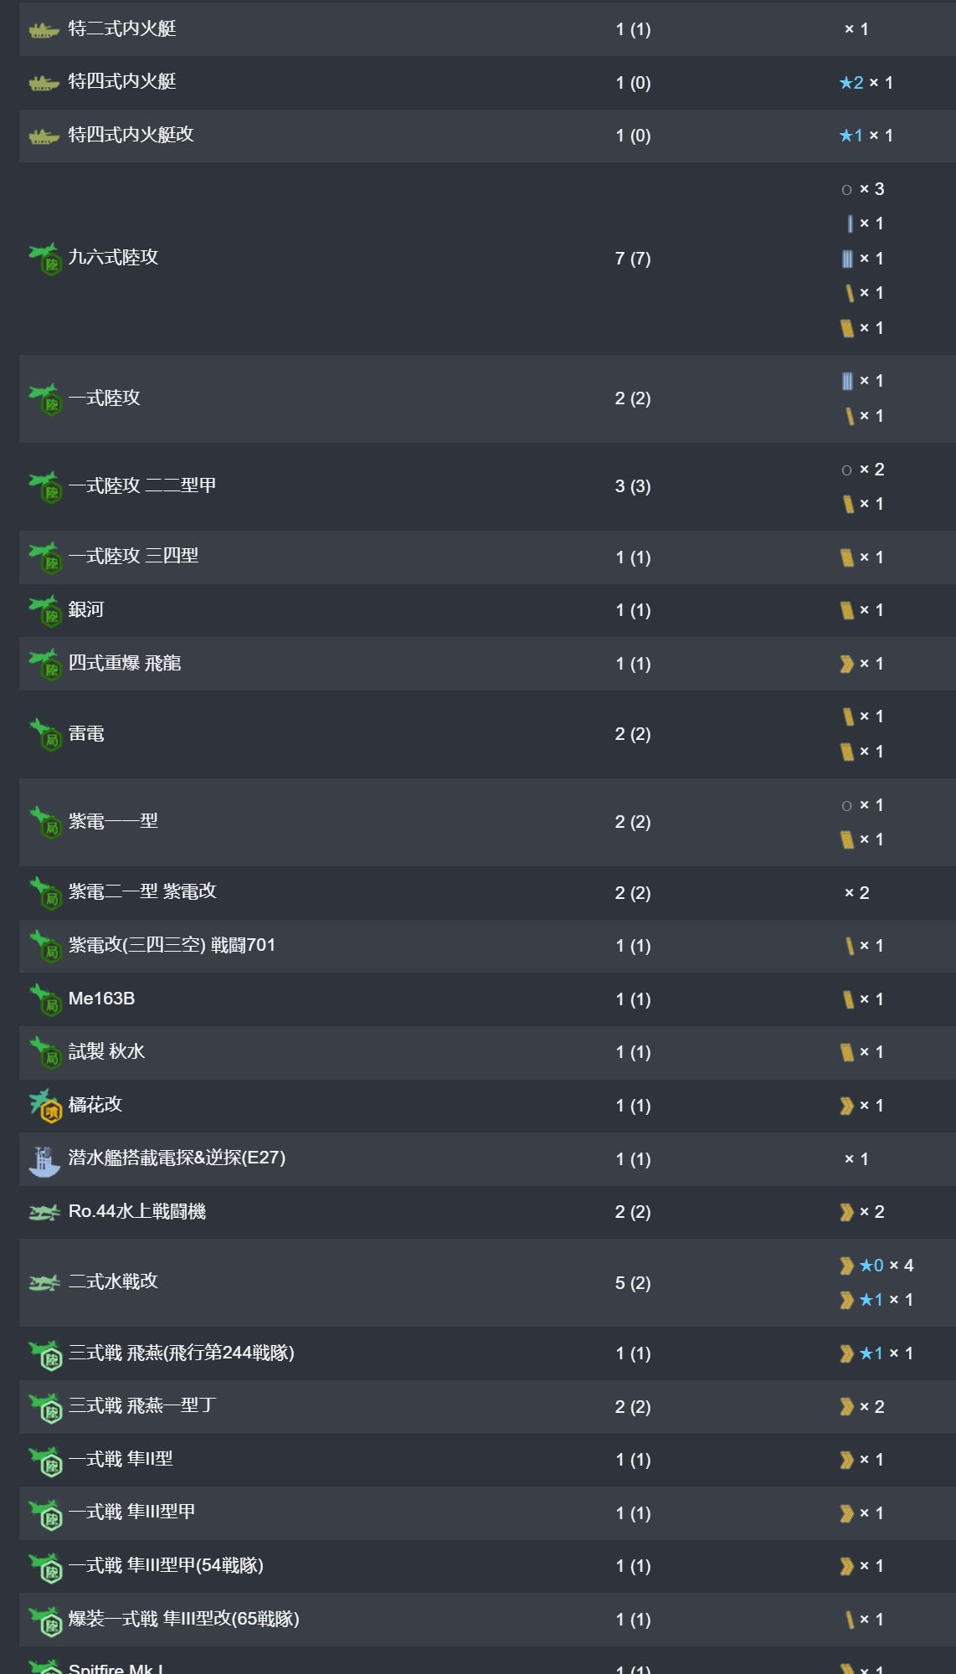The width and height of the screenshot is (956, 1674).
Task: Click the ★1 star for 三式戦 飛燕(飛行第244戦隊)
Action: (x=871, y=1353)
